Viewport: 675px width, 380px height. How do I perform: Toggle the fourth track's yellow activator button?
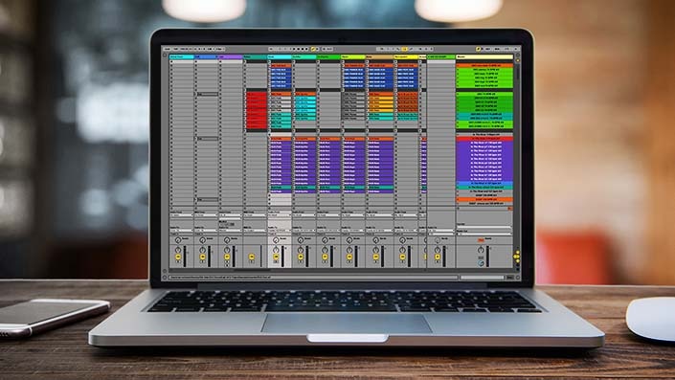[x=252, y=257]
